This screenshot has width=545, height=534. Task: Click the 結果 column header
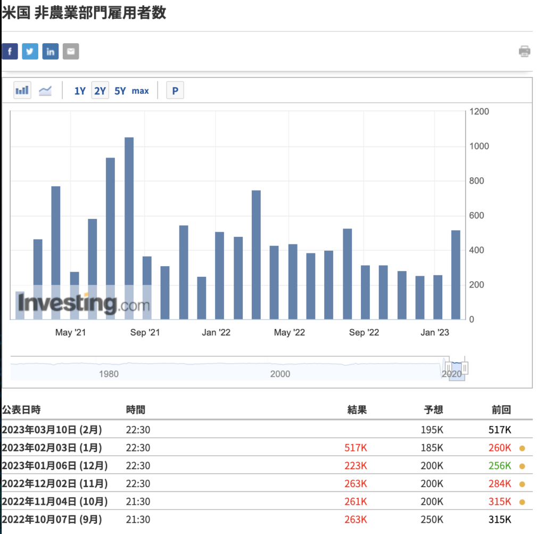coord(357,410)
